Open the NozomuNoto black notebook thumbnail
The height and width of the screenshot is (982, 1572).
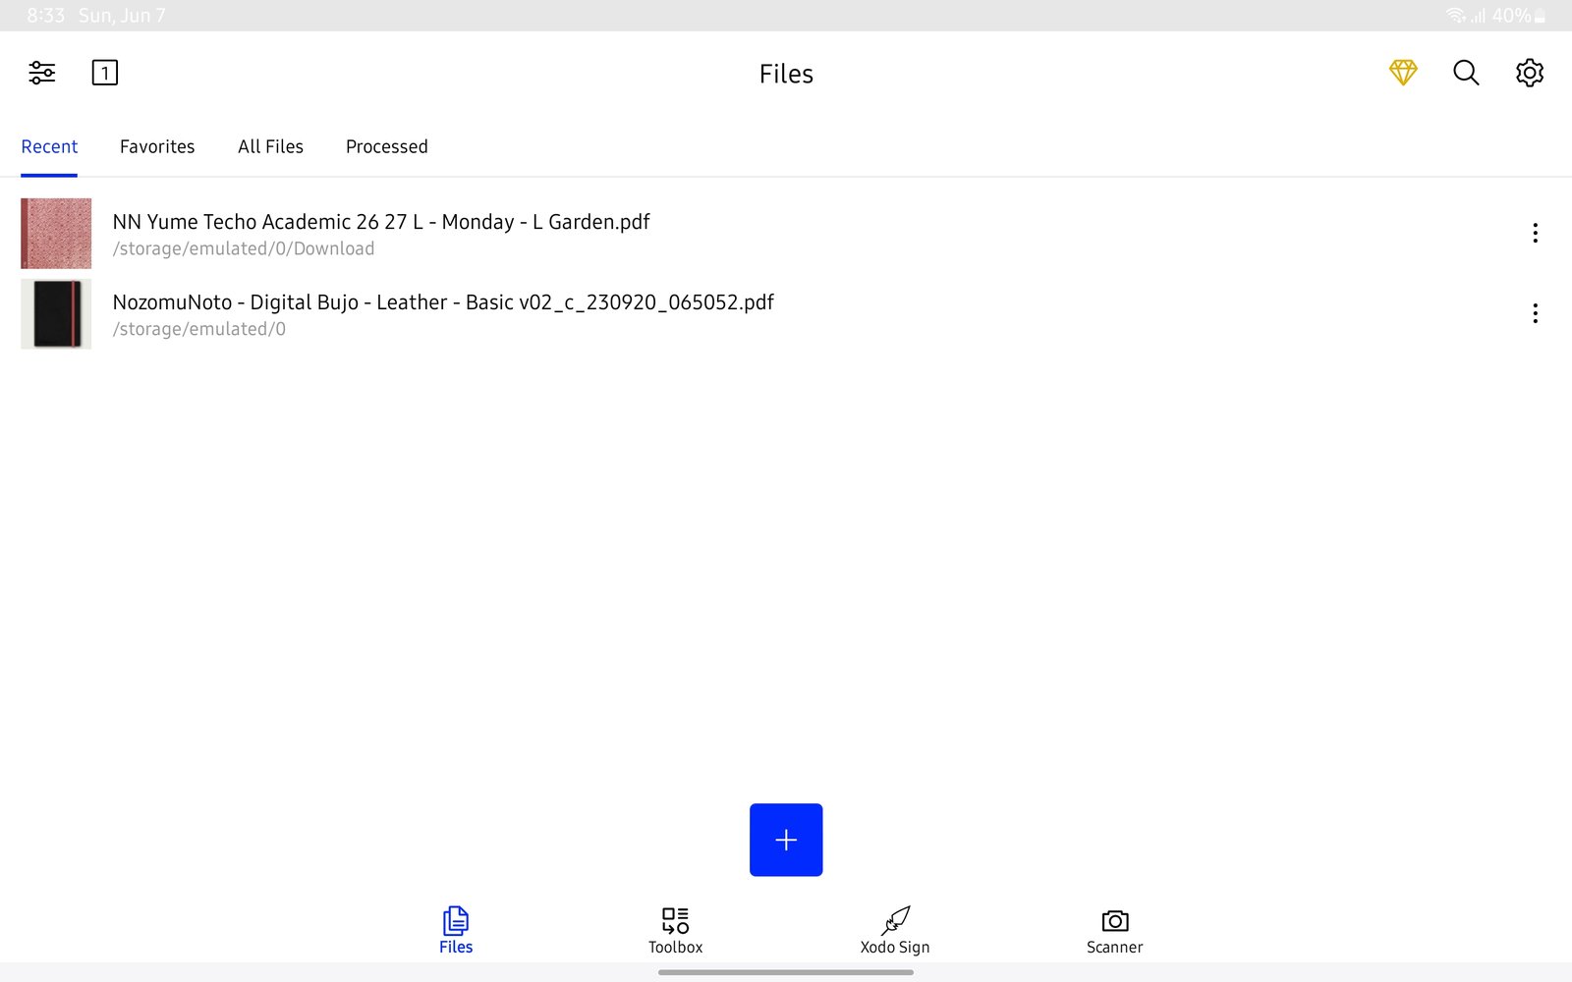(x=56, y=314)
